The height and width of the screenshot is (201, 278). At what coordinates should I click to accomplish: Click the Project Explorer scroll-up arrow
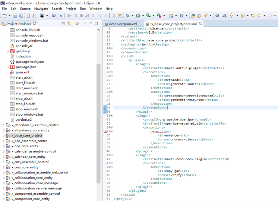(x=99, y=30)
